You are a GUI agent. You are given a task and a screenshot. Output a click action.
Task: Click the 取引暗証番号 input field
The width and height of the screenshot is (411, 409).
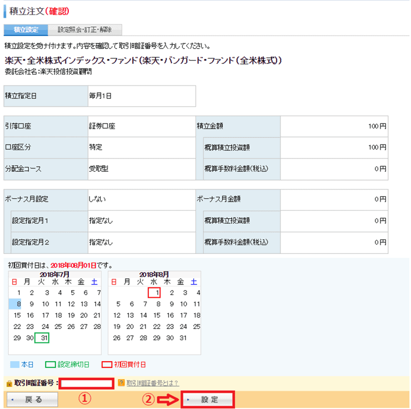[x=86, y=383]
